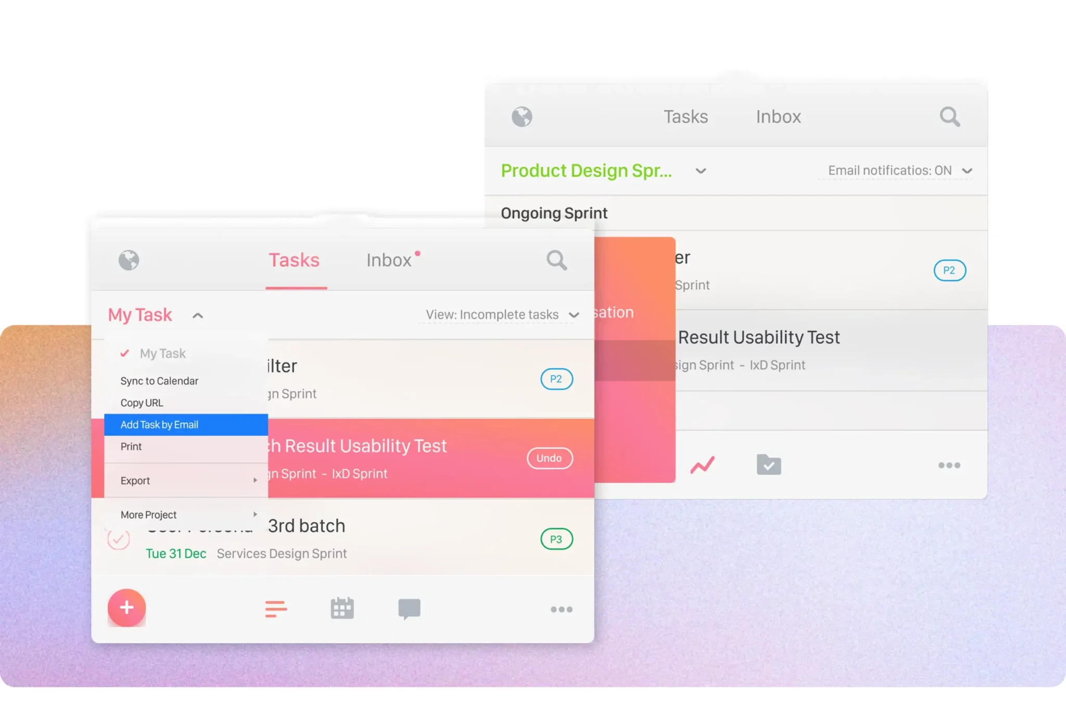Click the P3 priority badge

[x=556, y=539]
